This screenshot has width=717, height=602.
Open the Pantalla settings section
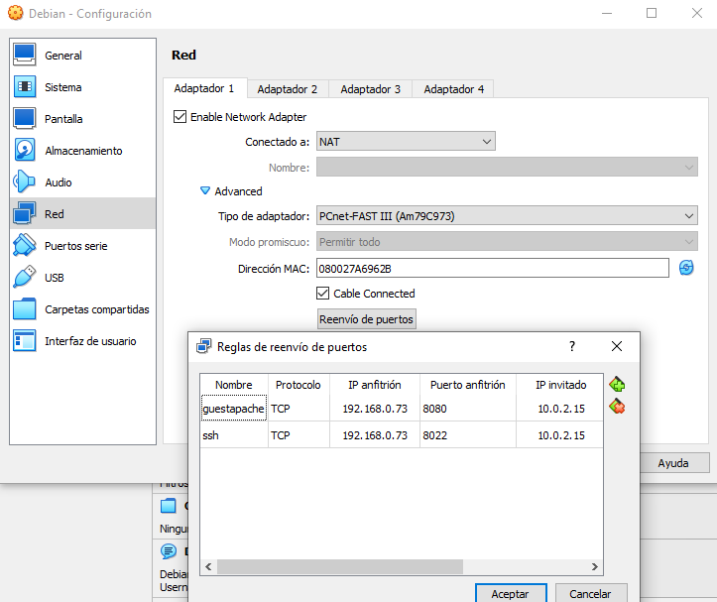82,119
